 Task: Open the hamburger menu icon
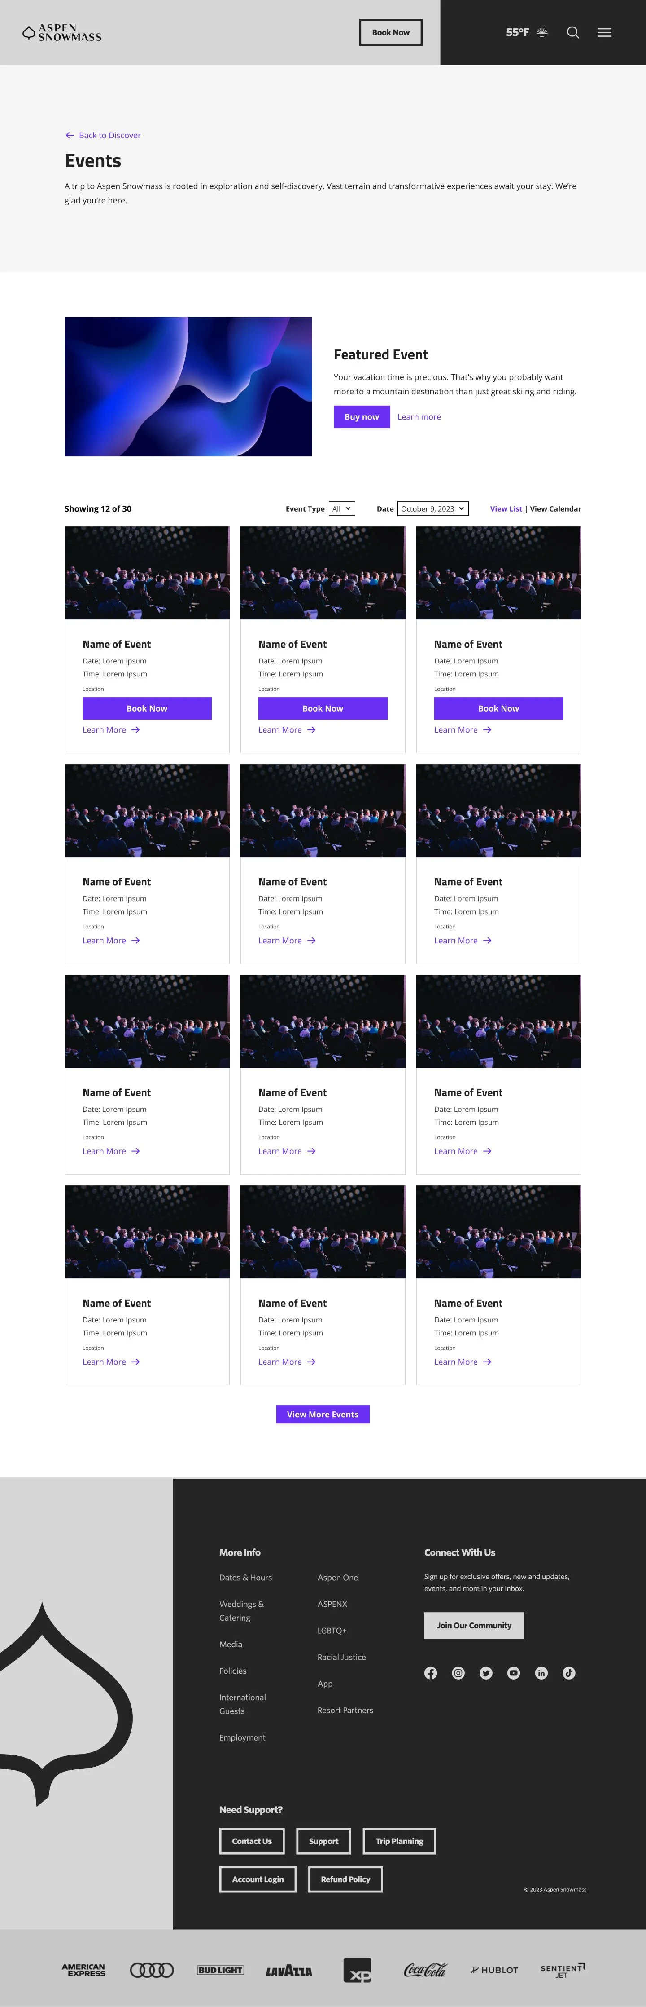pyautogui.click(x=604, y=33)
